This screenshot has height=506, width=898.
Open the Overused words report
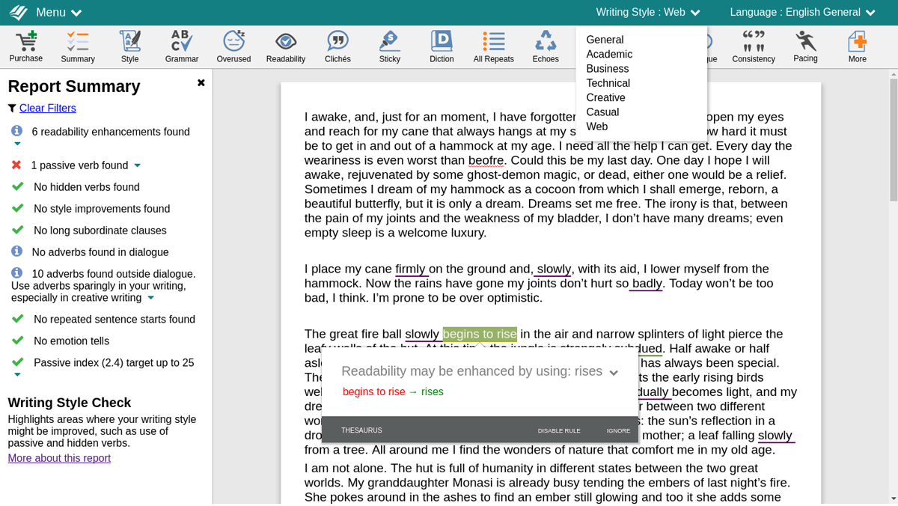(x=233, y=46)
